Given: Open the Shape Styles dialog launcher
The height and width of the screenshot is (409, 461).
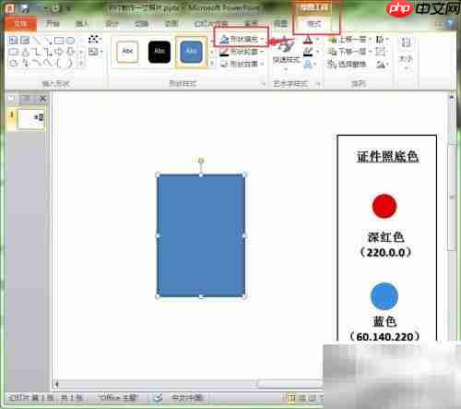Looking at the screenshot, I should tap(263, 84).
